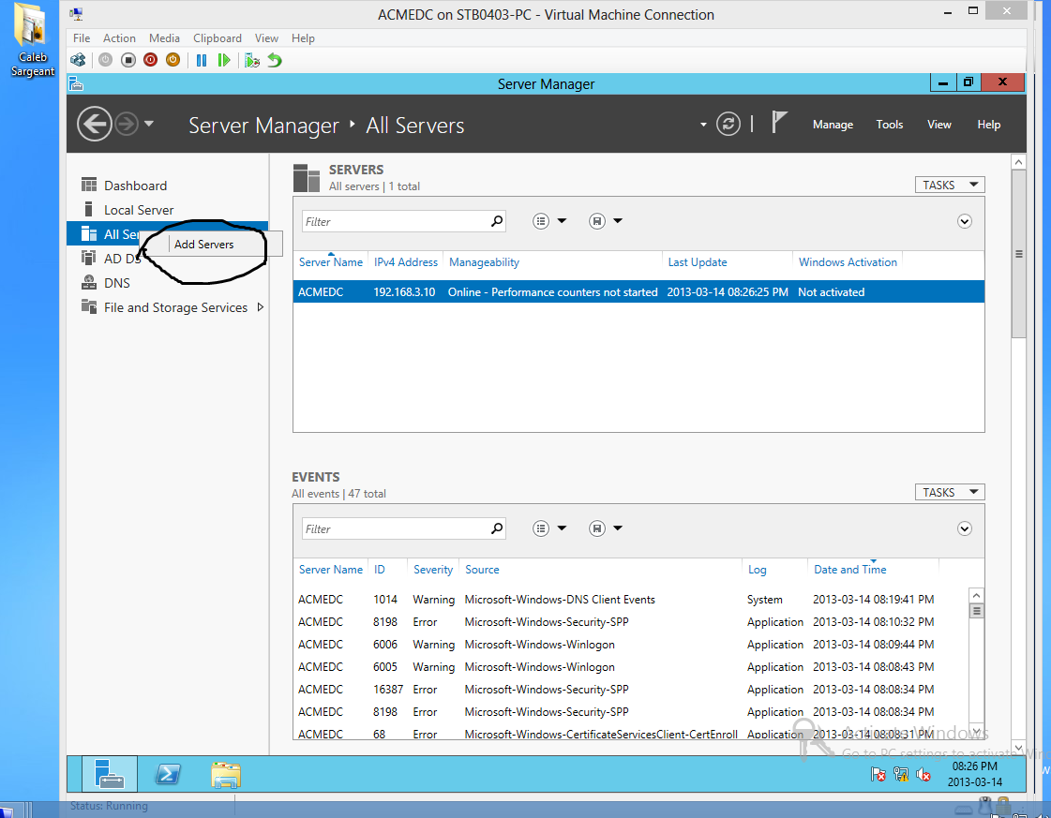Select Dashboard in the sidebar
This screenshot has width=1051, height=818.
135,186
